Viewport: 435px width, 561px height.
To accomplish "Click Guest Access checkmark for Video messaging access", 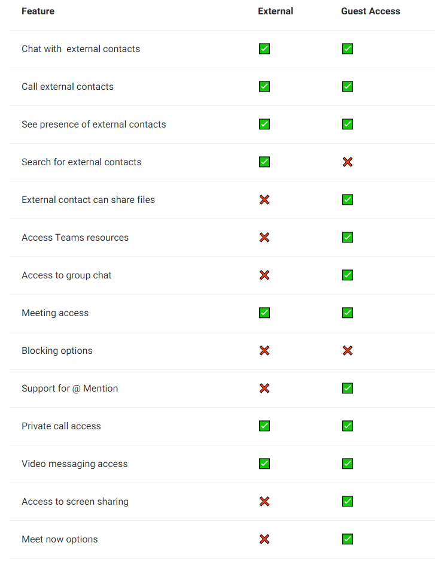I will point(348,463).
